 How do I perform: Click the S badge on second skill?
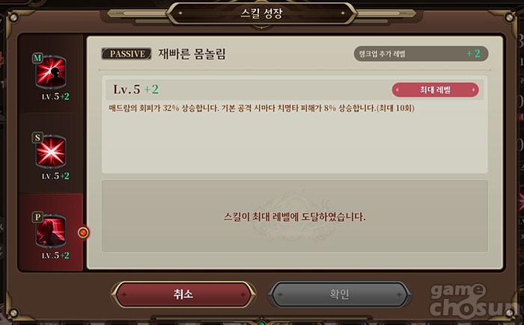(x=37, y=137)
